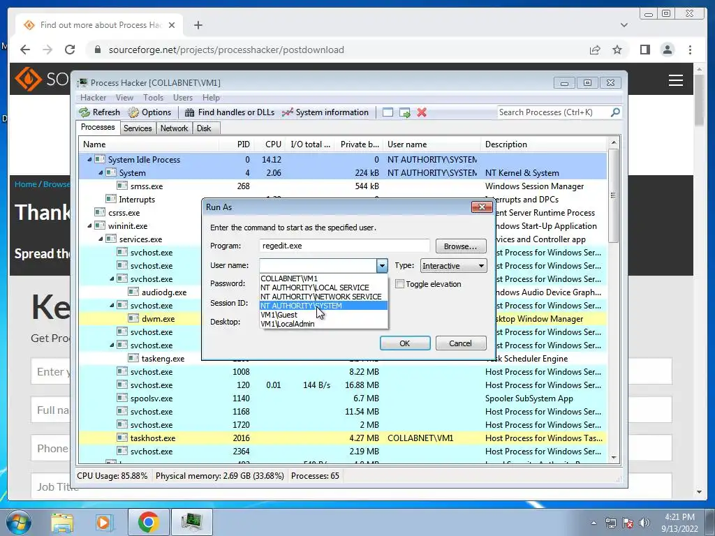Select the spoolsv.exe process
The height and width of the screenshot is (536, 715).
tap(343, 399)
